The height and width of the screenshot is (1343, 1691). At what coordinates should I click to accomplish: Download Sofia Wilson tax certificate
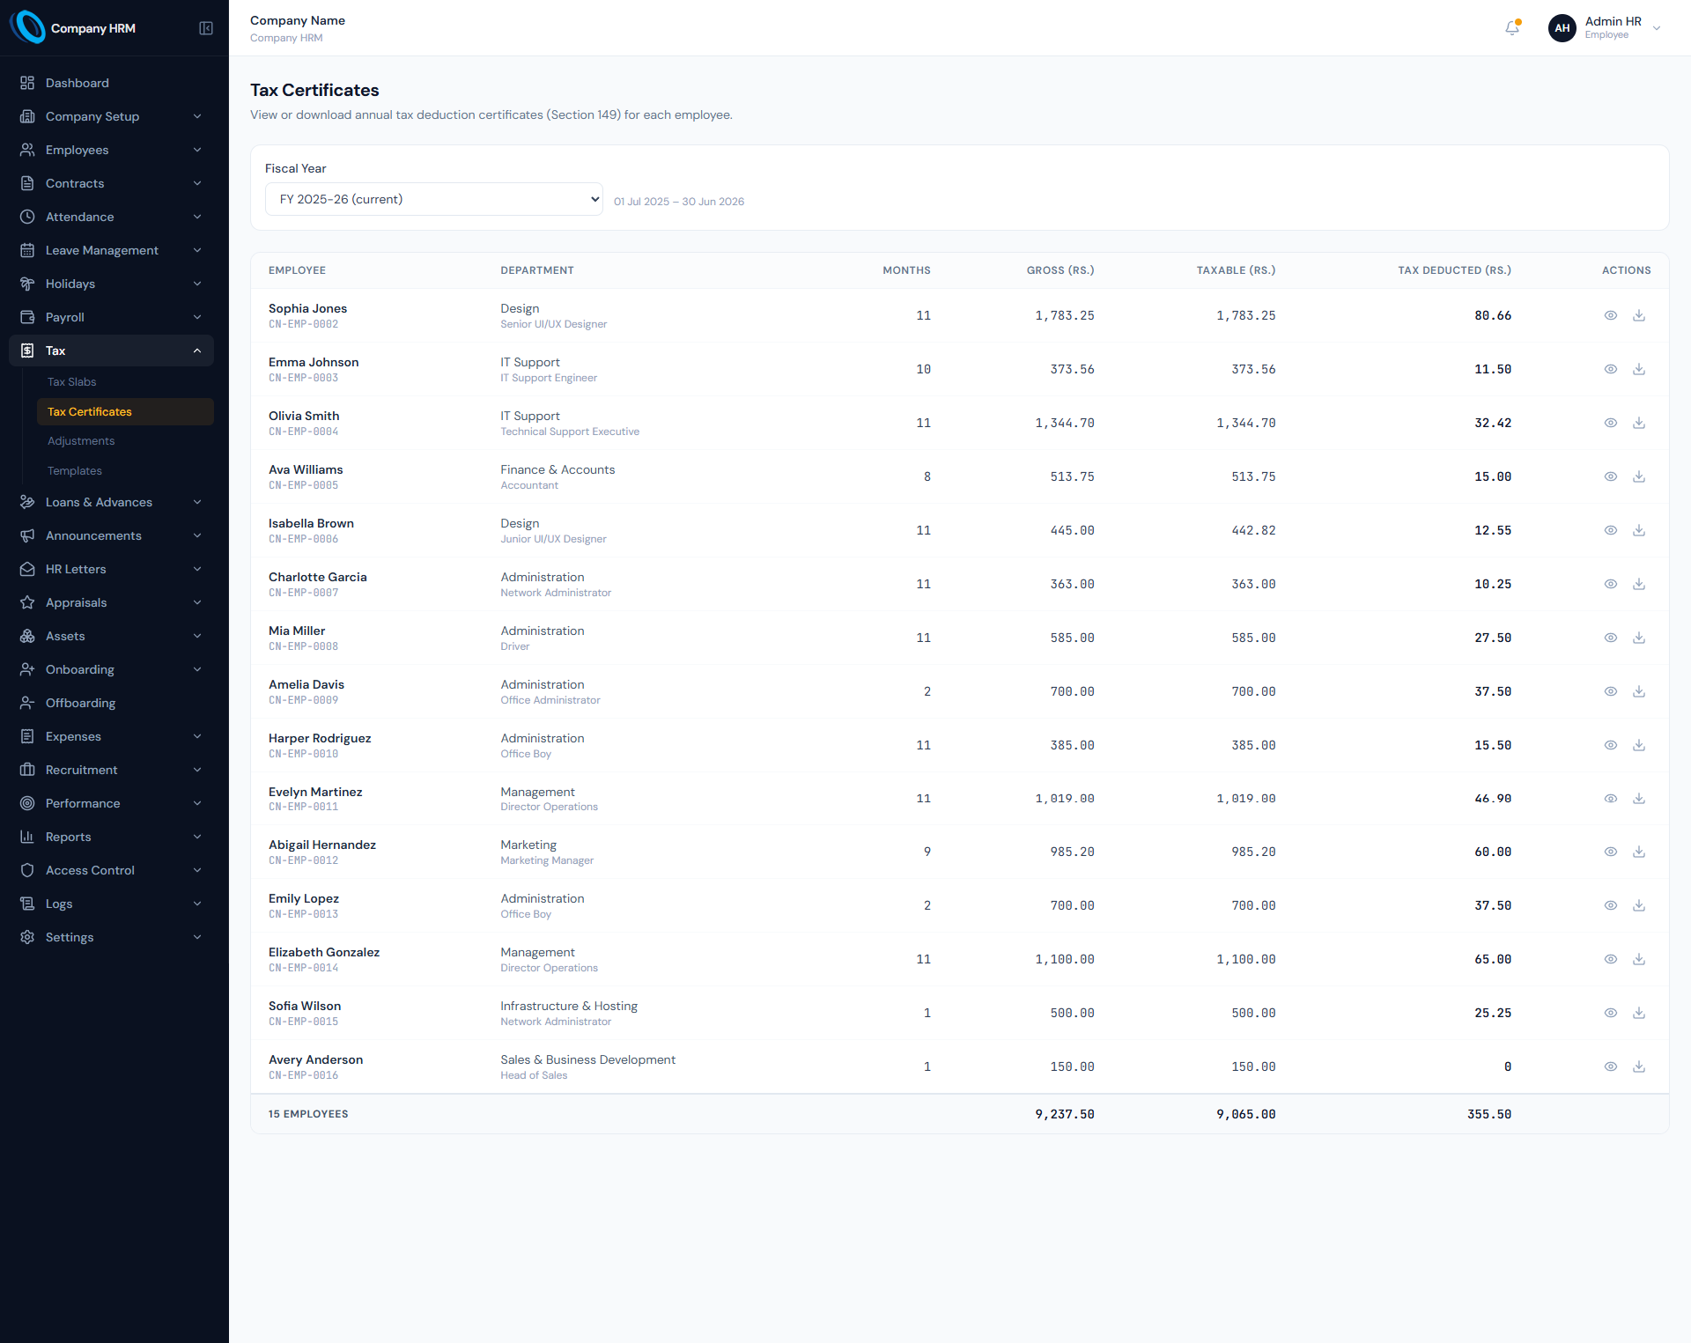tap(1639, 1013)
